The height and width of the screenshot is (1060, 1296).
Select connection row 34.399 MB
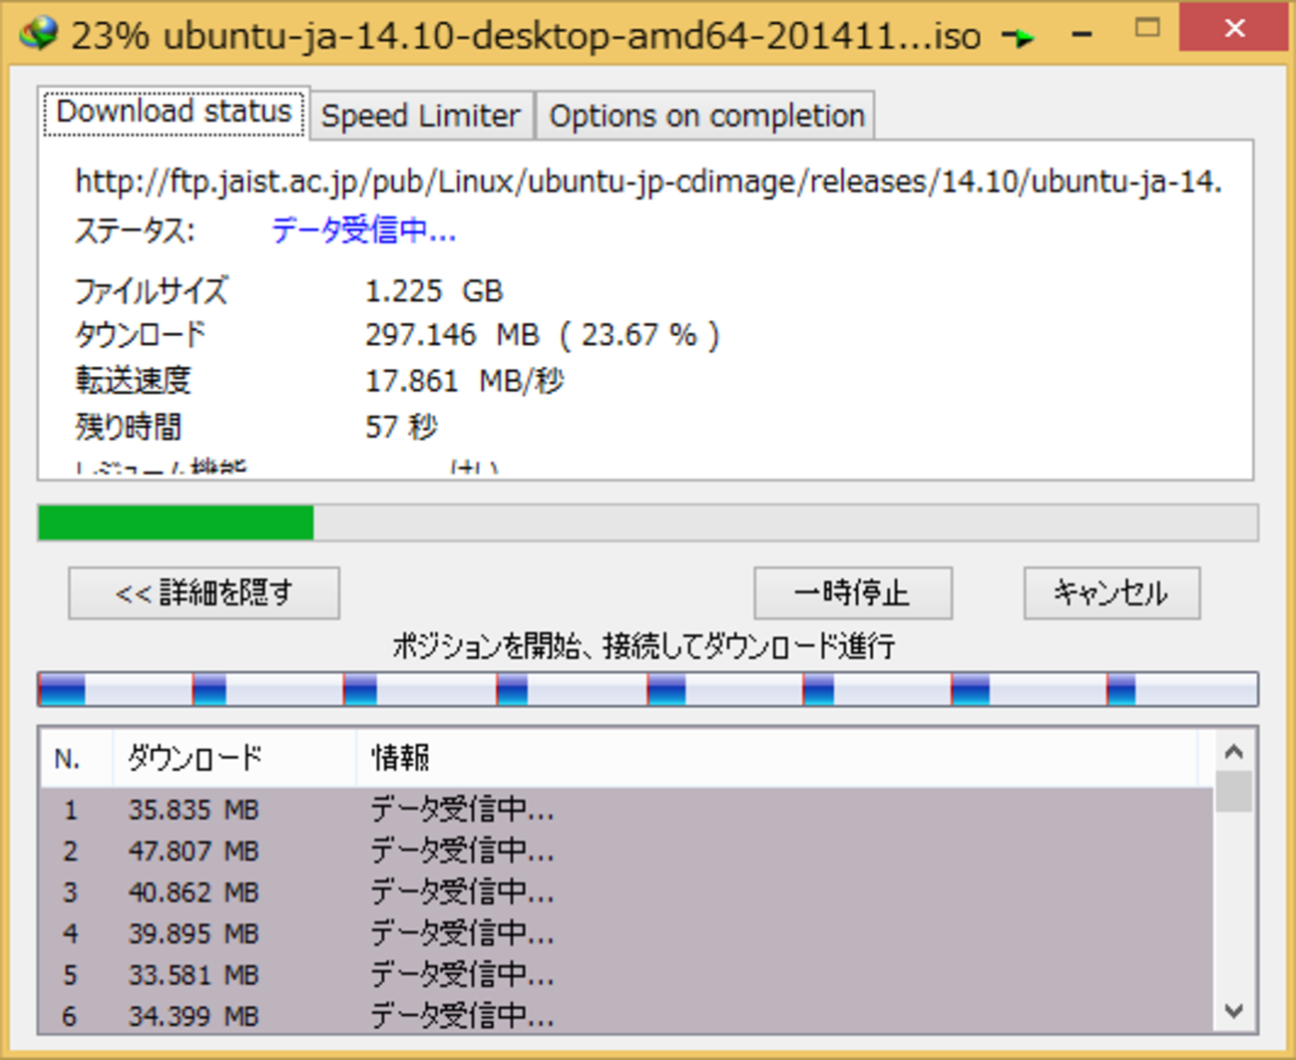point(628,1015)
